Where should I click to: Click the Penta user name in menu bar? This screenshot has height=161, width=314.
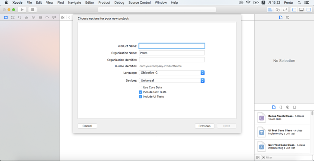coord(288,2)
